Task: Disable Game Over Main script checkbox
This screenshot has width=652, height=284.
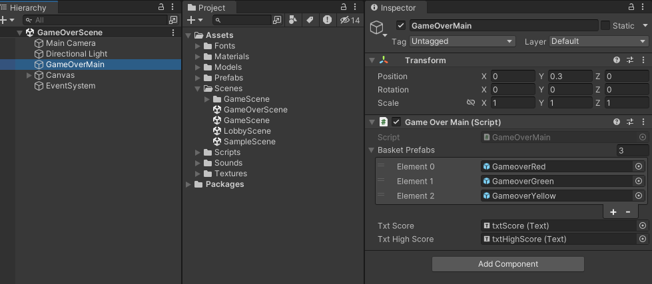Action: pos(396,122)
